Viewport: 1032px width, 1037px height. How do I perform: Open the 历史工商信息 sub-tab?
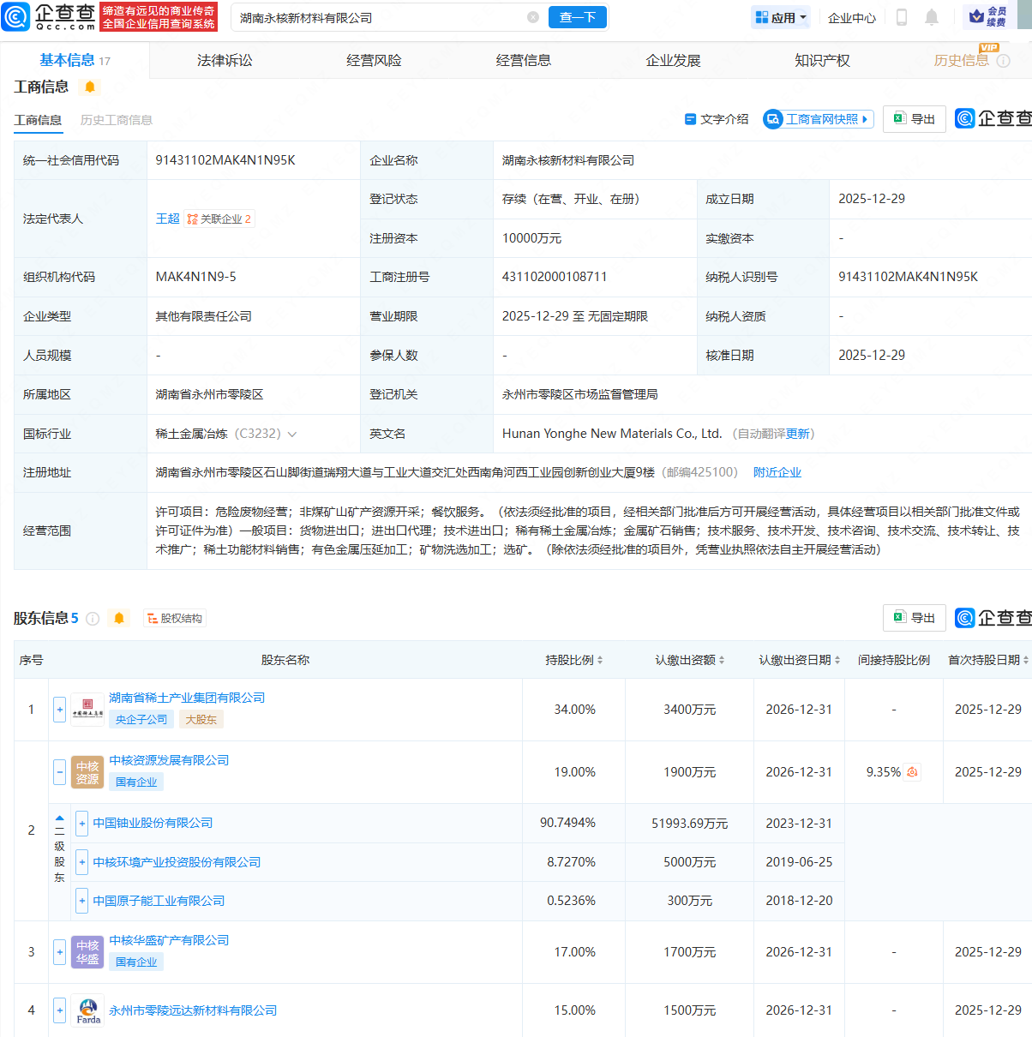[117, 120]
